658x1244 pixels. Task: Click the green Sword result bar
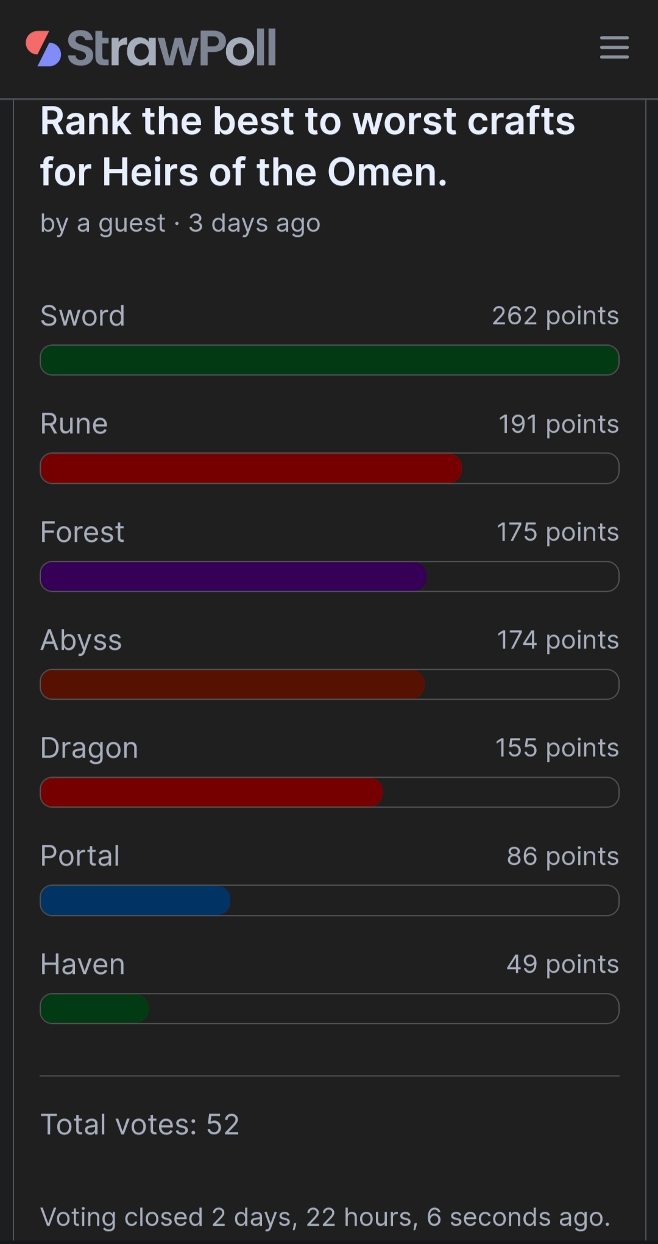(x=330, y=360)
